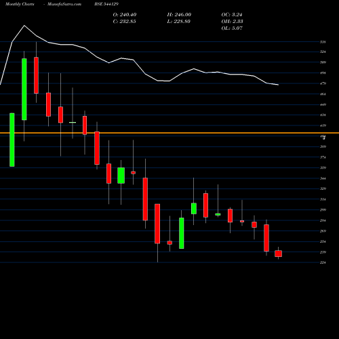Click the 'OC: 3.24' readout
339x339 pixels.
pyautogui.click(x=232, y=15)
